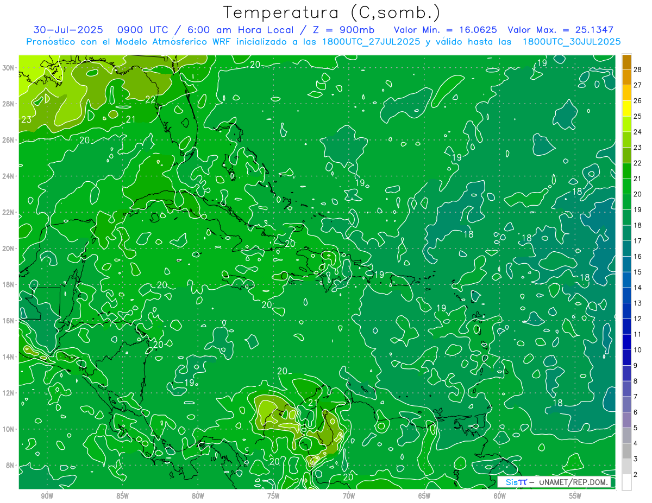
Task: Click the color scale label "25"
Action: (x=638, y=116)
